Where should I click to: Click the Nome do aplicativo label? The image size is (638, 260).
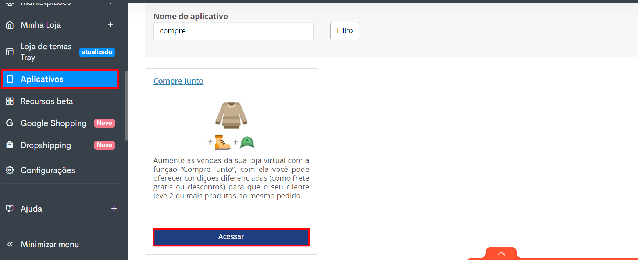(190, 16)
